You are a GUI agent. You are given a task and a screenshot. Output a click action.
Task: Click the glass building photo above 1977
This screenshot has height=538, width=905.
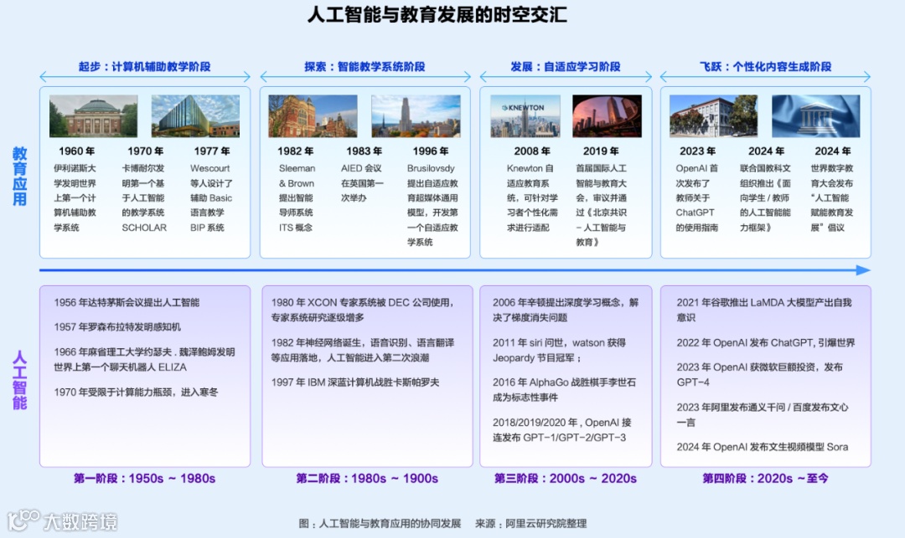195,115
